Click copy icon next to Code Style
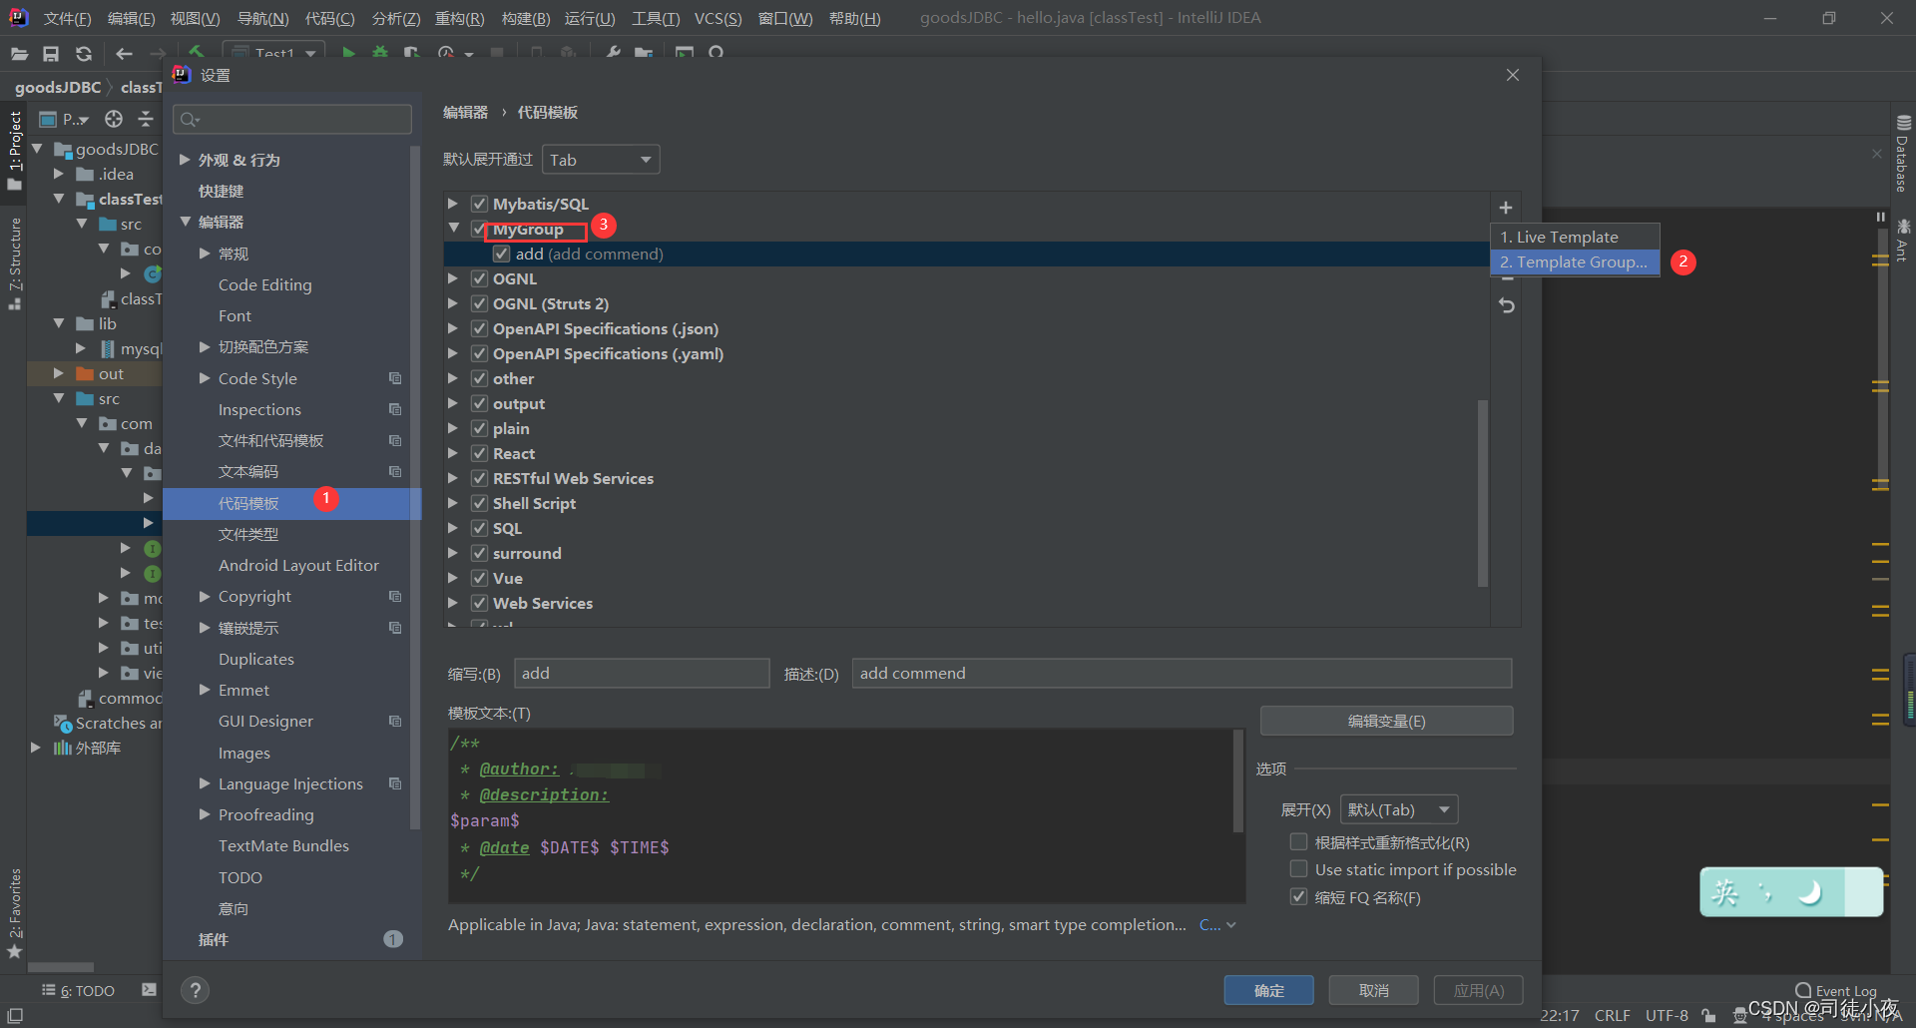Image resolution: width=1916 pixels, height=1028 pixels. click(x=395, y=378)
